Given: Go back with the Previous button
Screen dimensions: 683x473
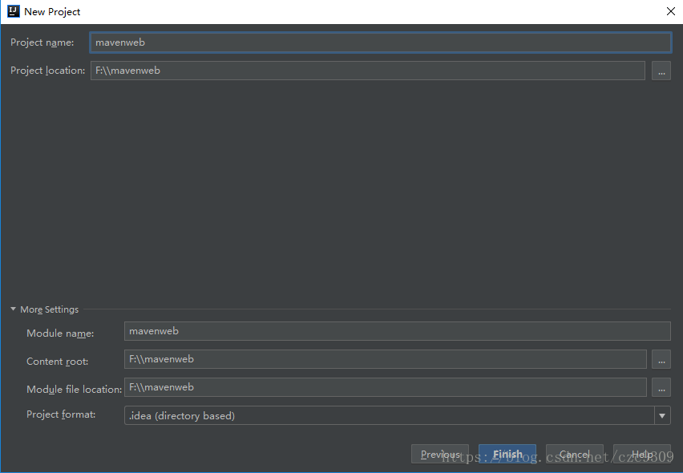Looking at the screenshot, I should 440,455.
